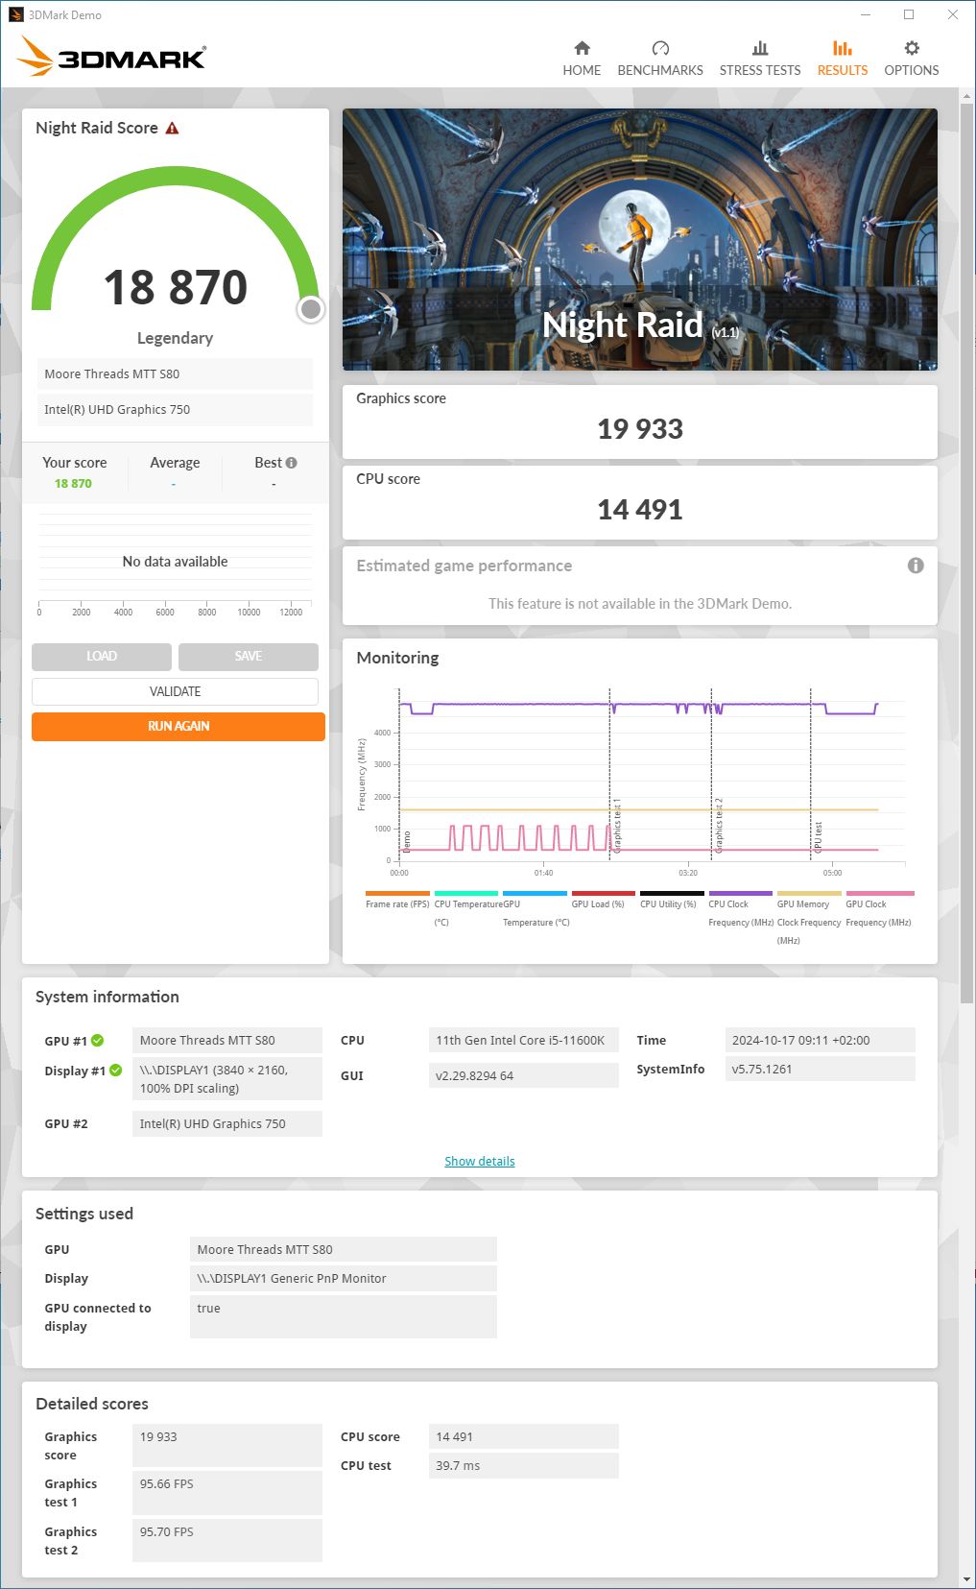Click the 11th Gen Intel Core i5-11600K value
This screenshot has width=976, height=1589.
[523, 1041]
